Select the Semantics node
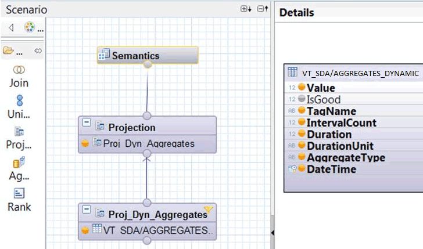 coord(148,56)
